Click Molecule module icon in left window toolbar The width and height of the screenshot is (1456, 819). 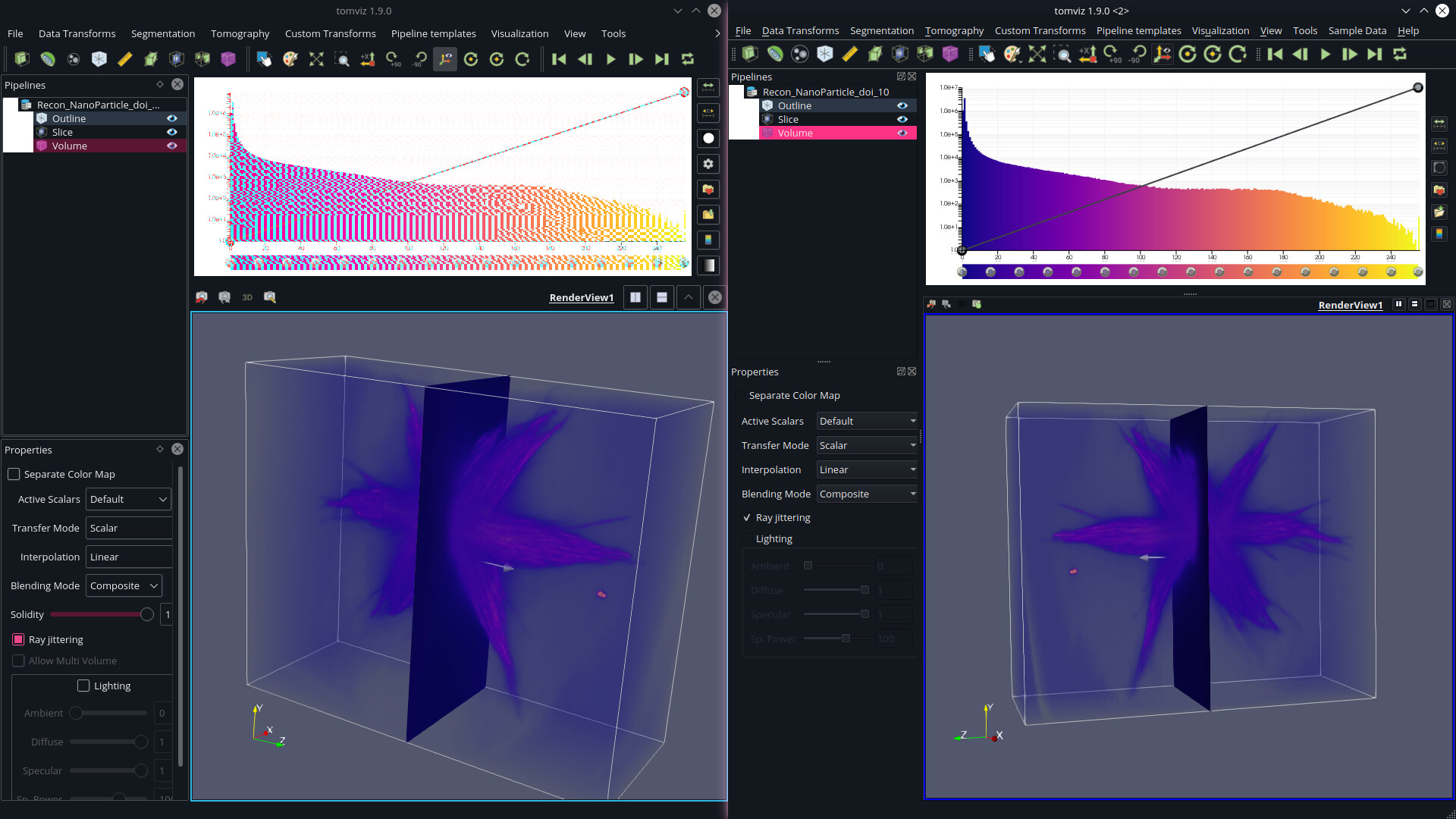74,59
